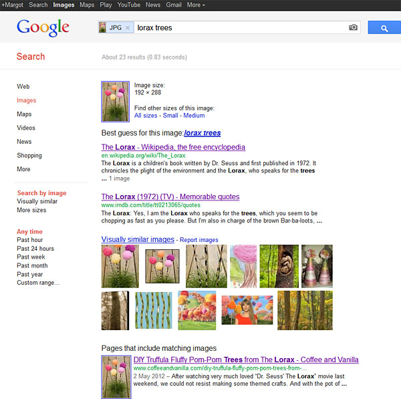Image resolution: width=401 pixels, height=399 pixels.
Task: Open autumn forest thumbnail
Action: 305,311
